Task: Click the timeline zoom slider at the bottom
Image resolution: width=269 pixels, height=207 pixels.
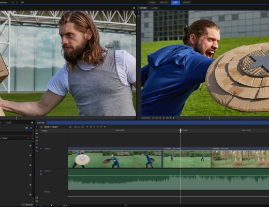Action: coord(52,205)
